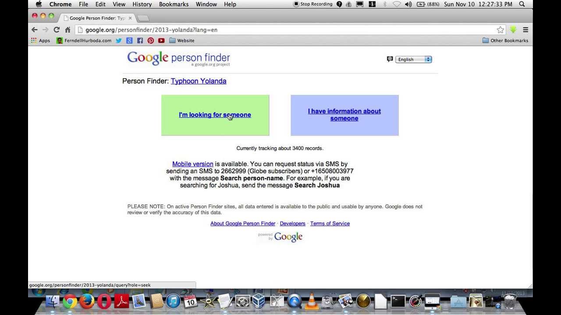
Task: Open the Chrome application menu
Action: (x=60, y=4)
